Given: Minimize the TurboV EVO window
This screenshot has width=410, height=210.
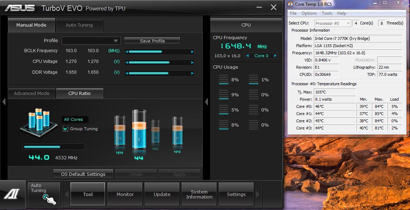Looking at the screenshot, I should click(259, 7).
